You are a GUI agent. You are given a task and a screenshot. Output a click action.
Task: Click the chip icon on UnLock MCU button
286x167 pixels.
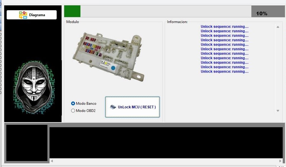[113, 107]
